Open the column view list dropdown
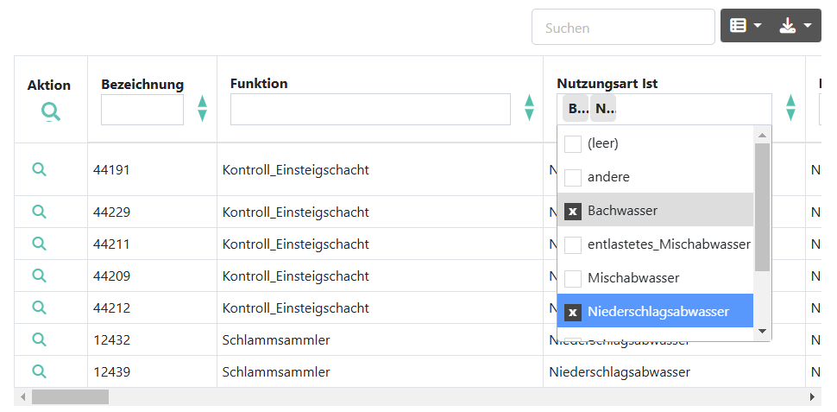Screen dimensions: 837x412 tap(746, 26)
